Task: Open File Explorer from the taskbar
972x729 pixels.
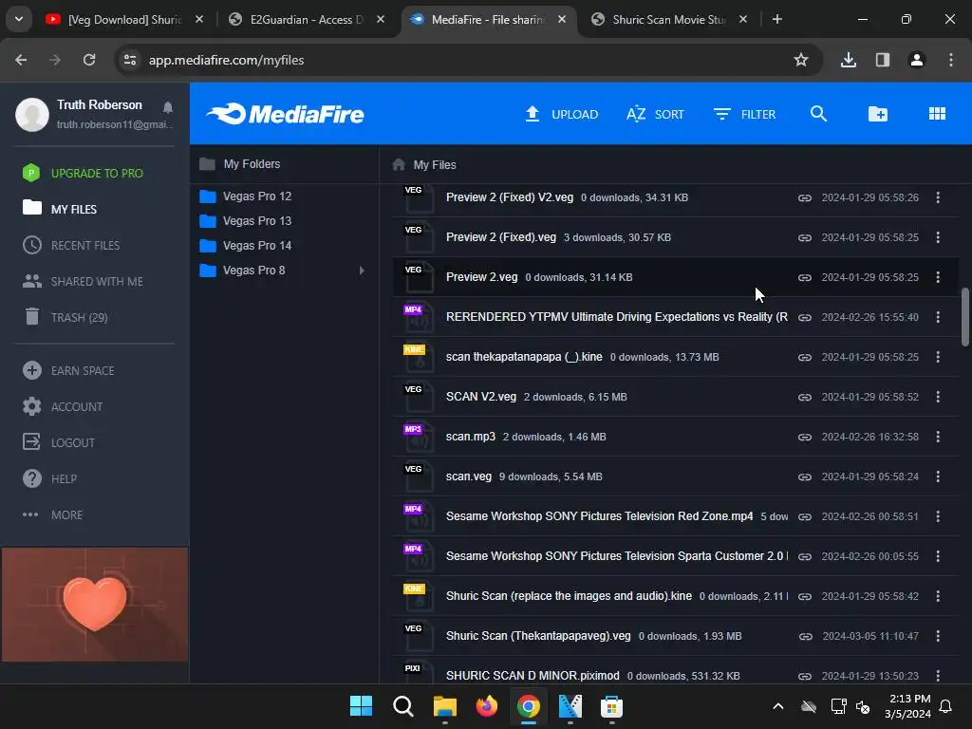Action: pyautogui.click(x=444, y=705)
